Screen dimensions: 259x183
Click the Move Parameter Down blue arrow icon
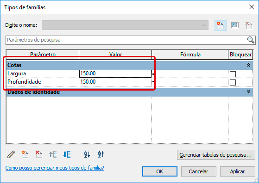pyautogui.click(x=67, y=154)
